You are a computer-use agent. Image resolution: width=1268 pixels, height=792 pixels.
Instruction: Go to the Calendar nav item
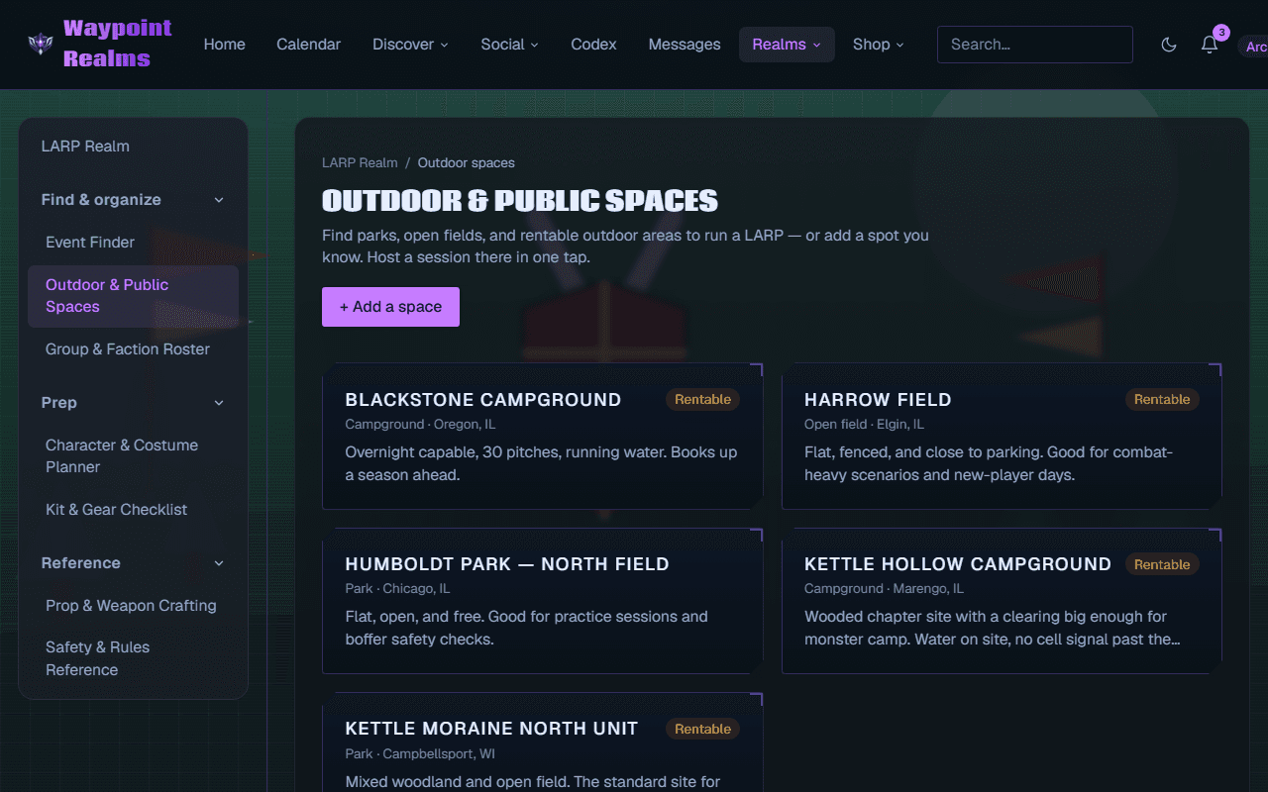pos(309,45)
